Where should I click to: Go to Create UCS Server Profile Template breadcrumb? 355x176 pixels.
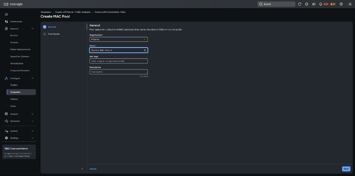(73, 12)
